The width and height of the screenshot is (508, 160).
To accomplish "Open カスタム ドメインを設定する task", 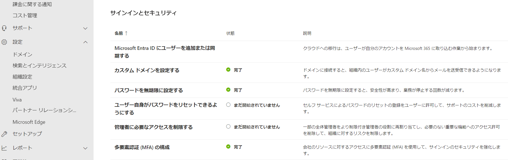I will click(147, 70).
